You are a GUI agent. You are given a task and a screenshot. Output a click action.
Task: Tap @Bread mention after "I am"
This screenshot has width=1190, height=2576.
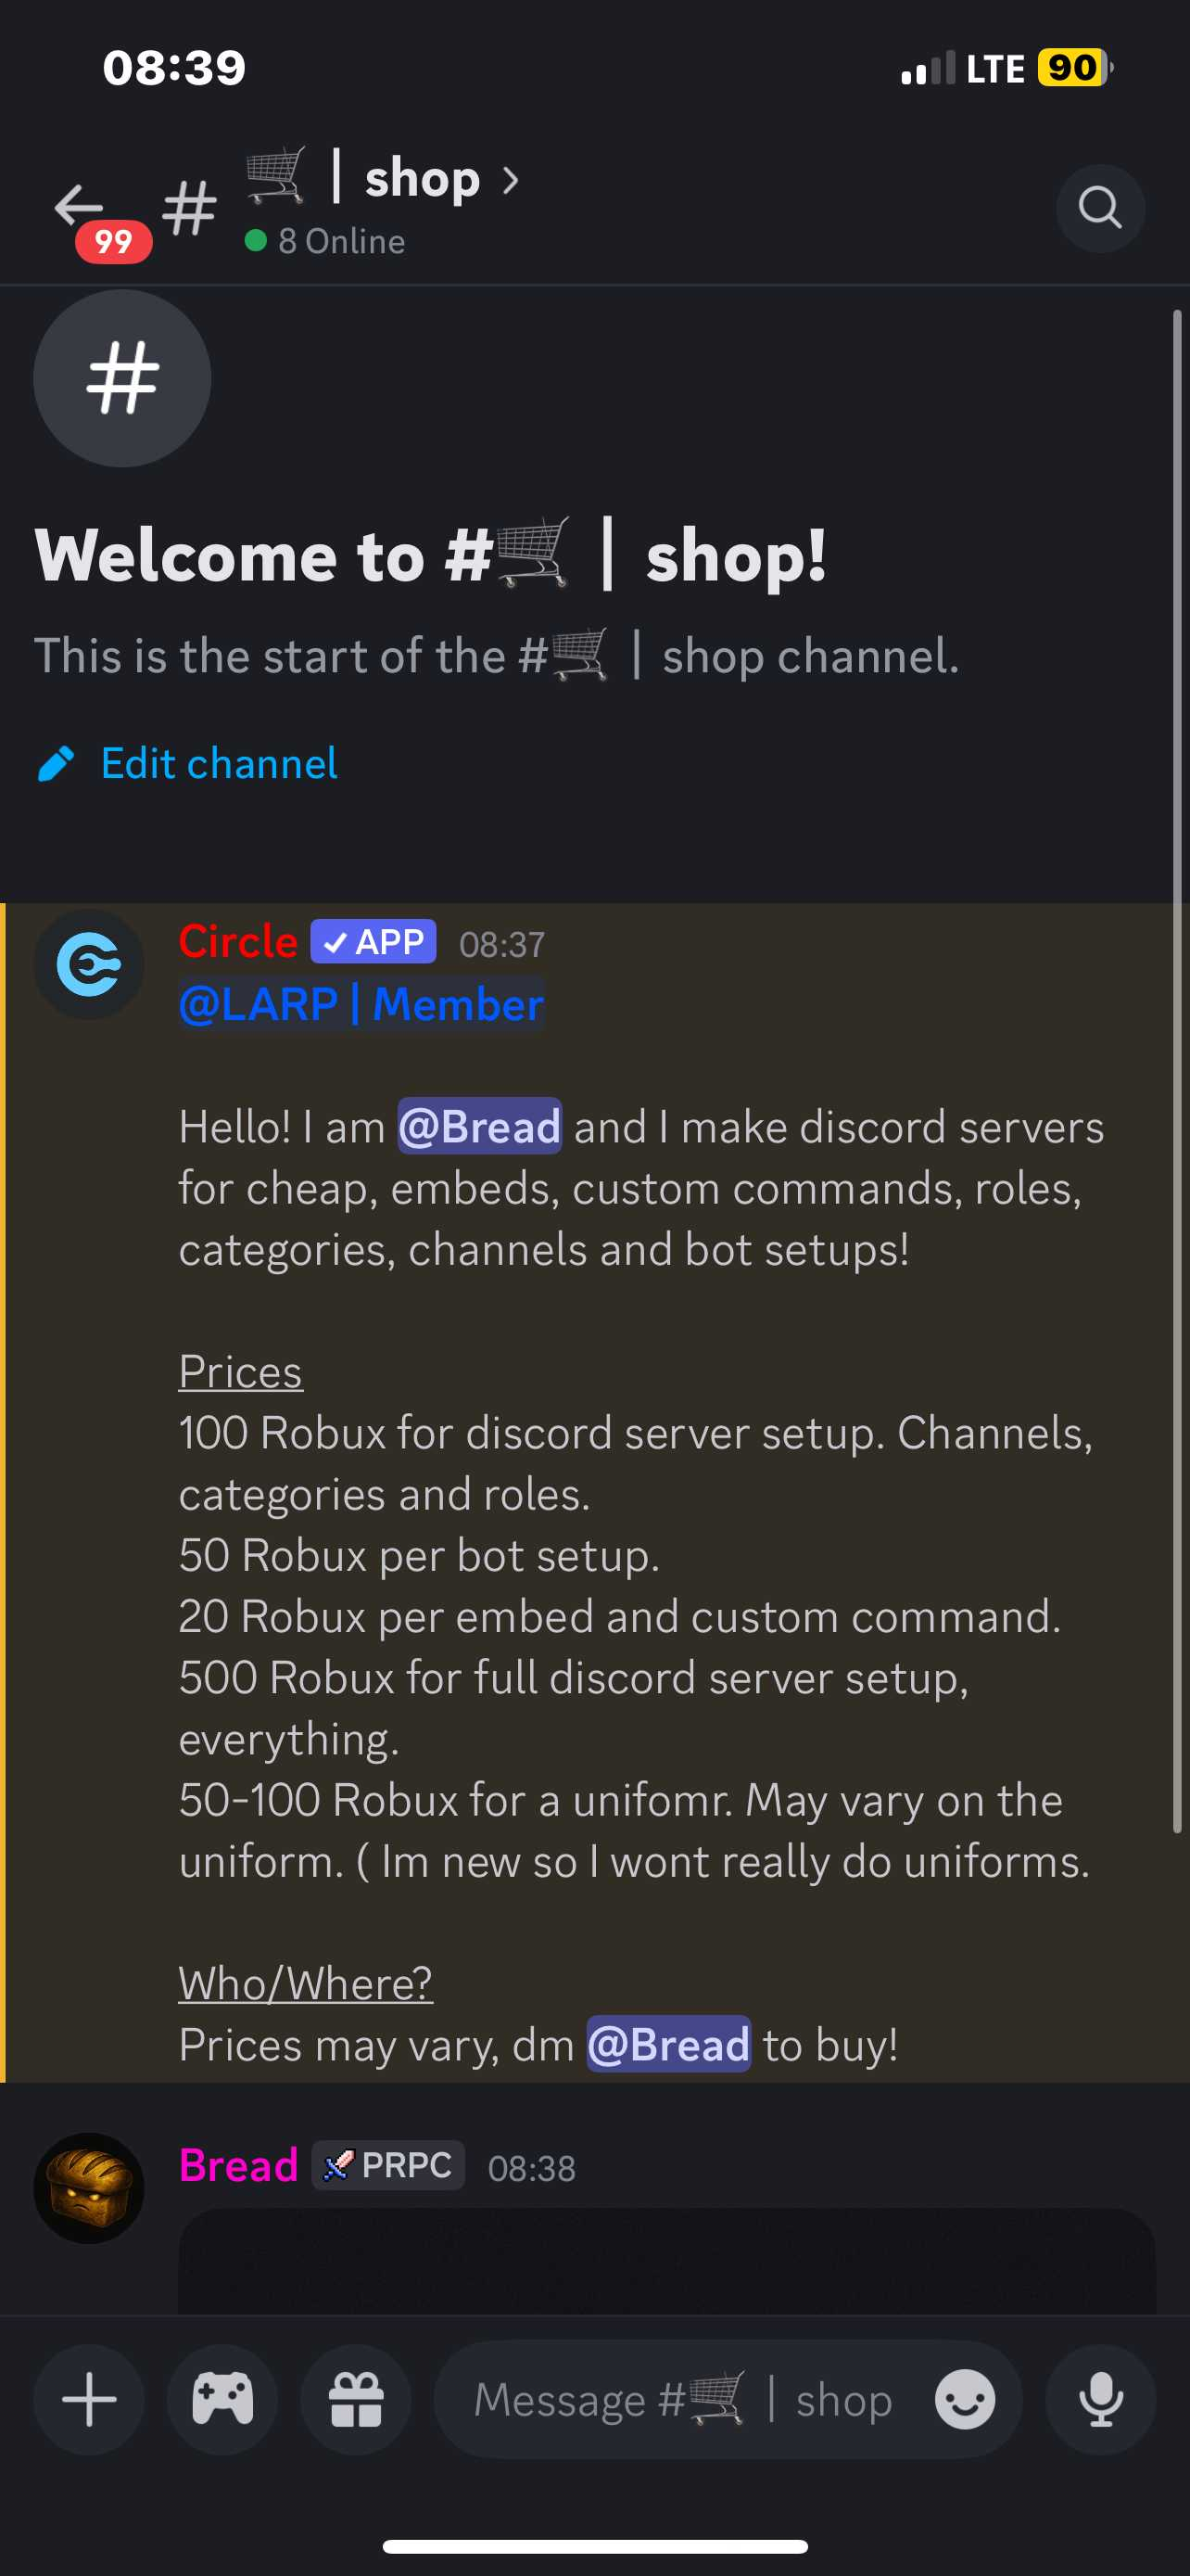click(479, 1127)
